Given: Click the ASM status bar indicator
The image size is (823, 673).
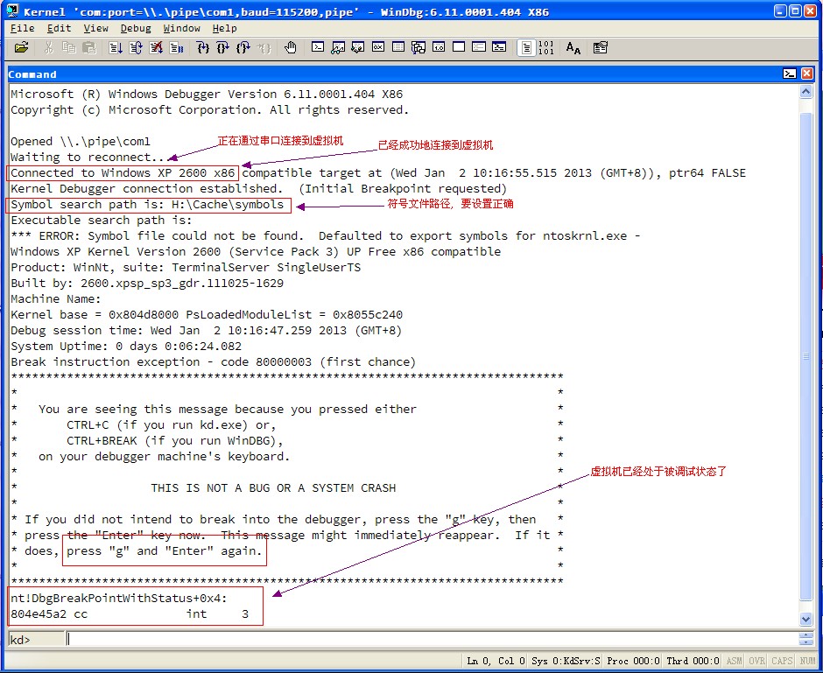Looking at the screenshot, I should coord(735,661).
